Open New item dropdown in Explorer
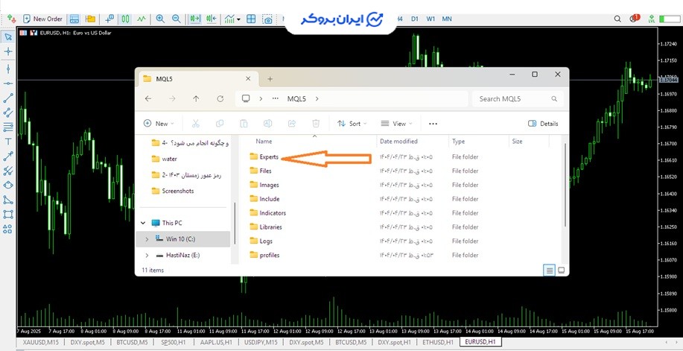The image size is (683, 351). 159,124
